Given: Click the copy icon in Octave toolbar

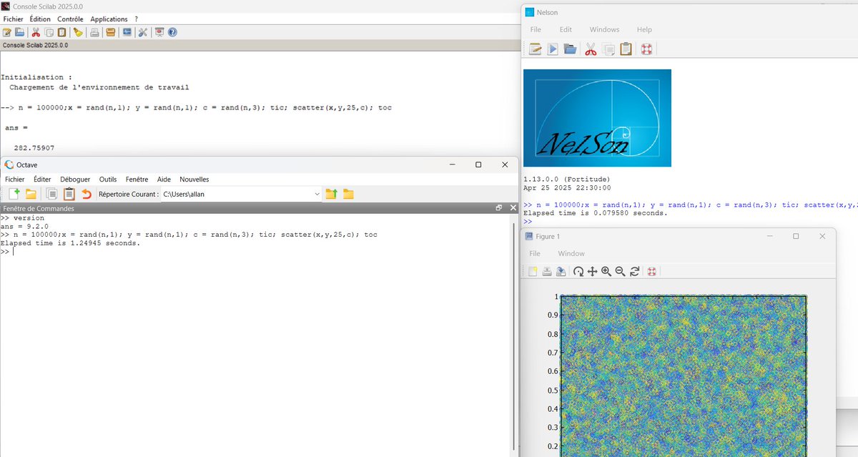Looking at the screenshot, I should click(x=52, y=194).
